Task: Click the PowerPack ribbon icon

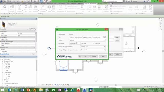Action: pos(4,8)
